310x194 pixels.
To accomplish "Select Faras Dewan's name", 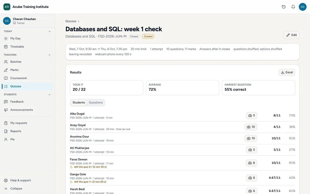I will point(78,159).
